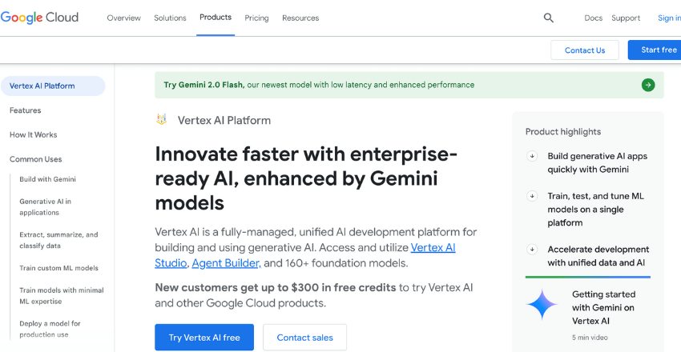Go to Pricing
Viewport: 681px width, 352px height.
(256, 18)
